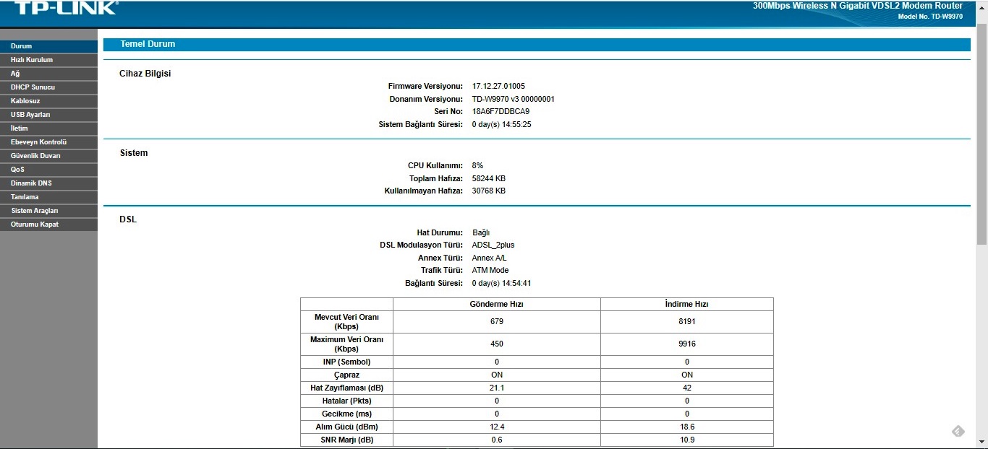Open Güvenlik Duvarı settings
988x449 pixels.
[x=48, y=156]
